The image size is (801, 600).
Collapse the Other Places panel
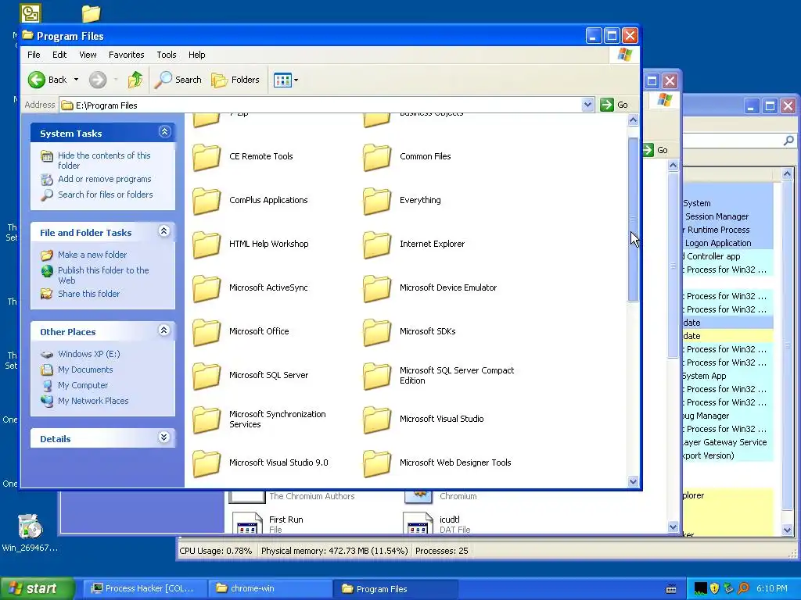164,330
